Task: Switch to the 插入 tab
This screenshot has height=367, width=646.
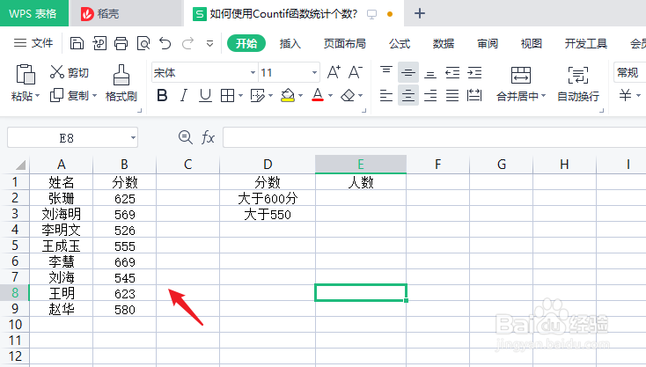Action: [x=290, y=43]
